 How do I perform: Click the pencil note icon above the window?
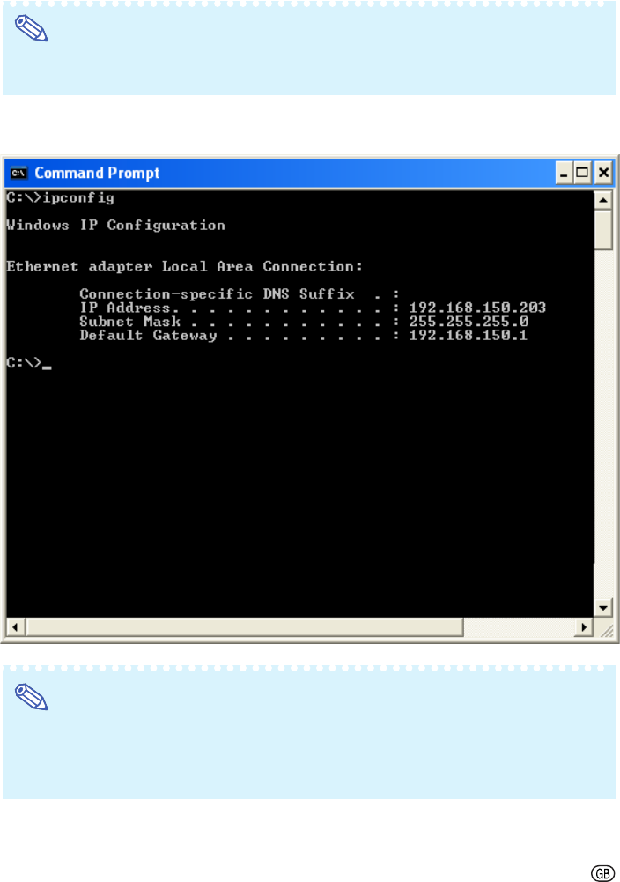[32, 28]
